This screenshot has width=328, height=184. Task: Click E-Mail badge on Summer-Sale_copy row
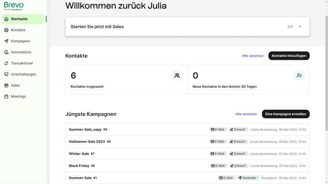(x=218, y=129)
